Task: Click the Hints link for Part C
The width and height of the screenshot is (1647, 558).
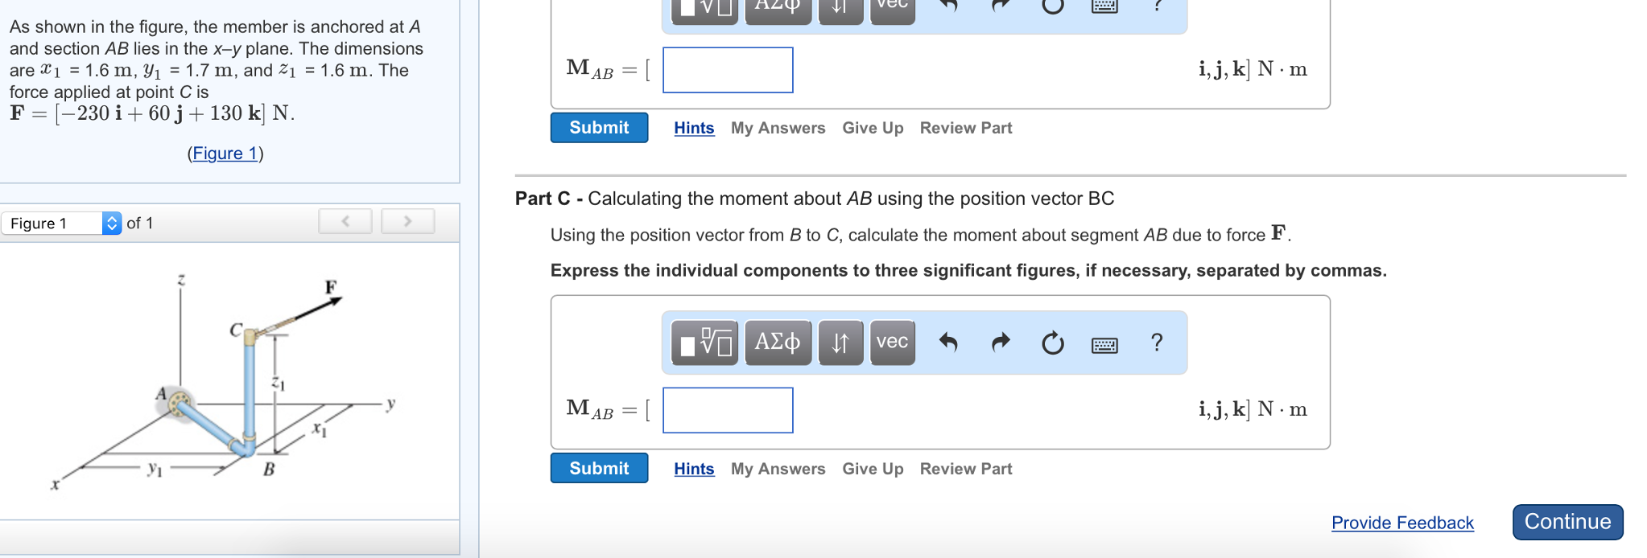Action: tap(693, 469)
